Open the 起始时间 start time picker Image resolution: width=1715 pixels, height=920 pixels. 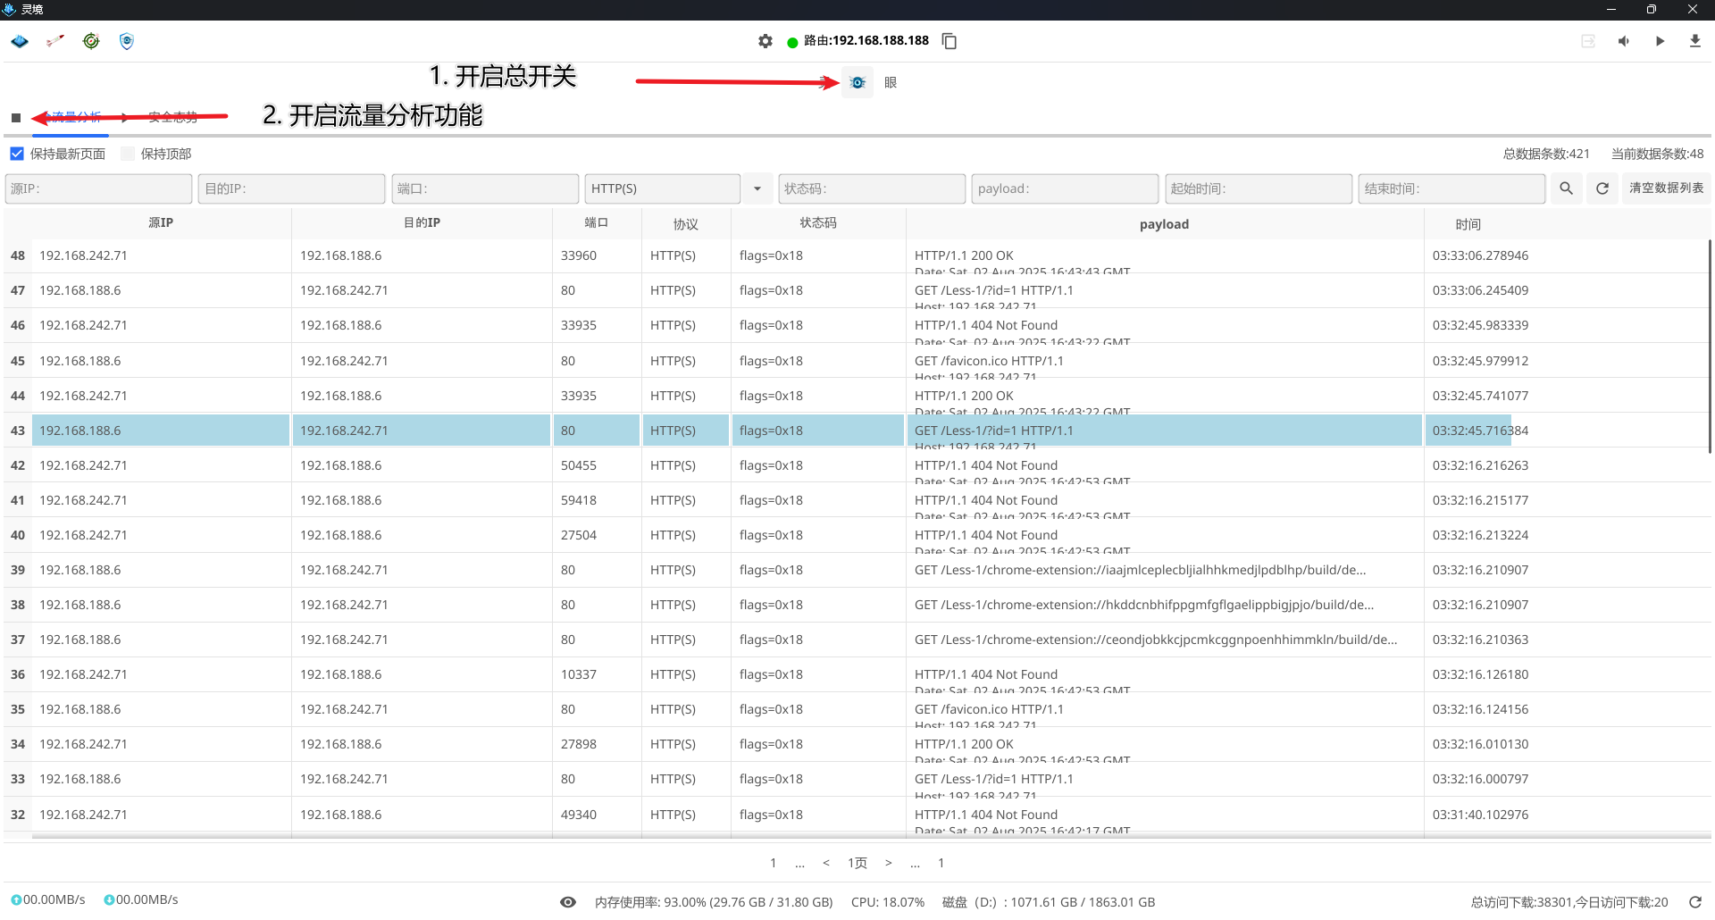point(1258,188)
